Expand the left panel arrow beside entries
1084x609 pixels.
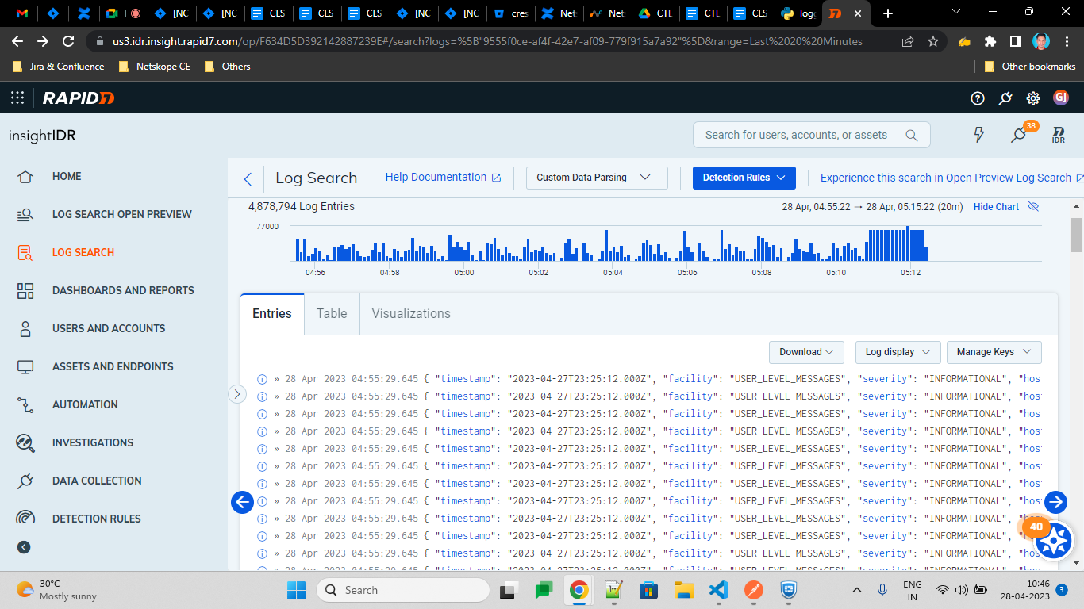(237, 393)
